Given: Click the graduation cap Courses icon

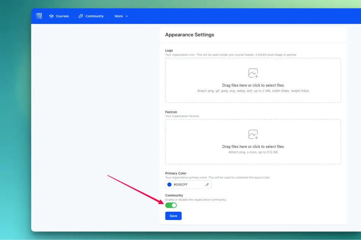Looking at the screenshot, I should pyautogui.click(x=51, y=16).
